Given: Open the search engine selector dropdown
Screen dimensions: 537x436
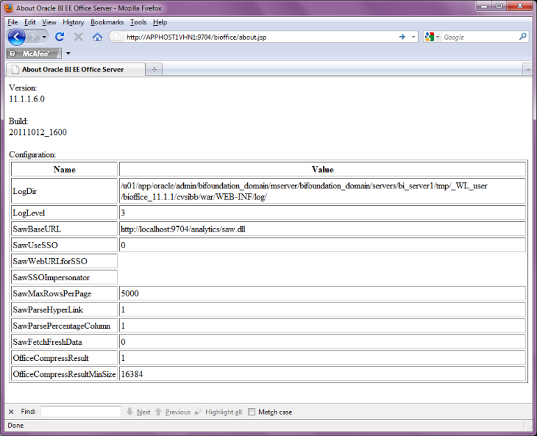Looking at the screenshot, I should pos(437,37).
